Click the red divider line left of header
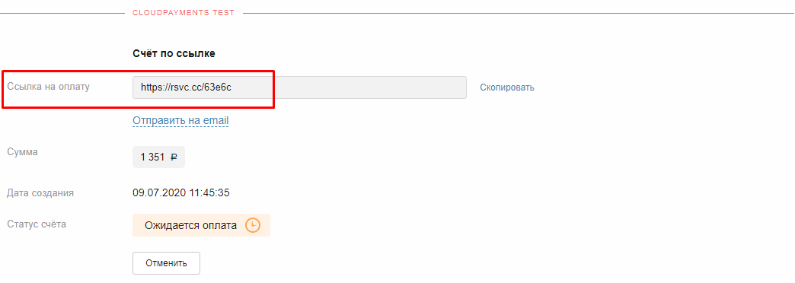Viewport: 795px width, 283px height. pyautogui.click(x=62, y=13)
